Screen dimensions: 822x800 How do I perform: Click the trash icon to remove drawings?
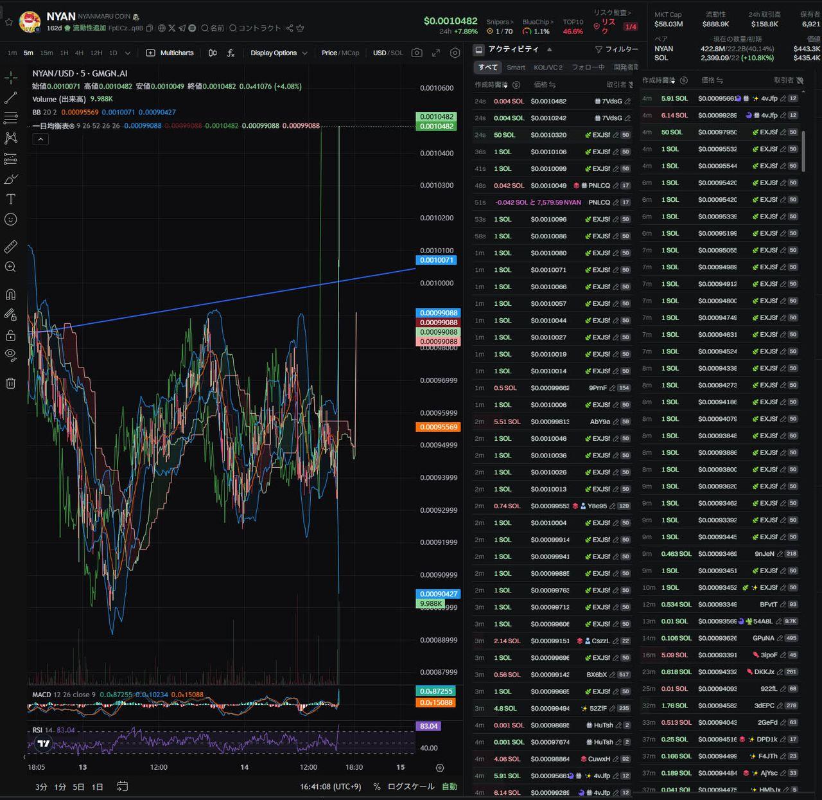click(x=11, y=384)
